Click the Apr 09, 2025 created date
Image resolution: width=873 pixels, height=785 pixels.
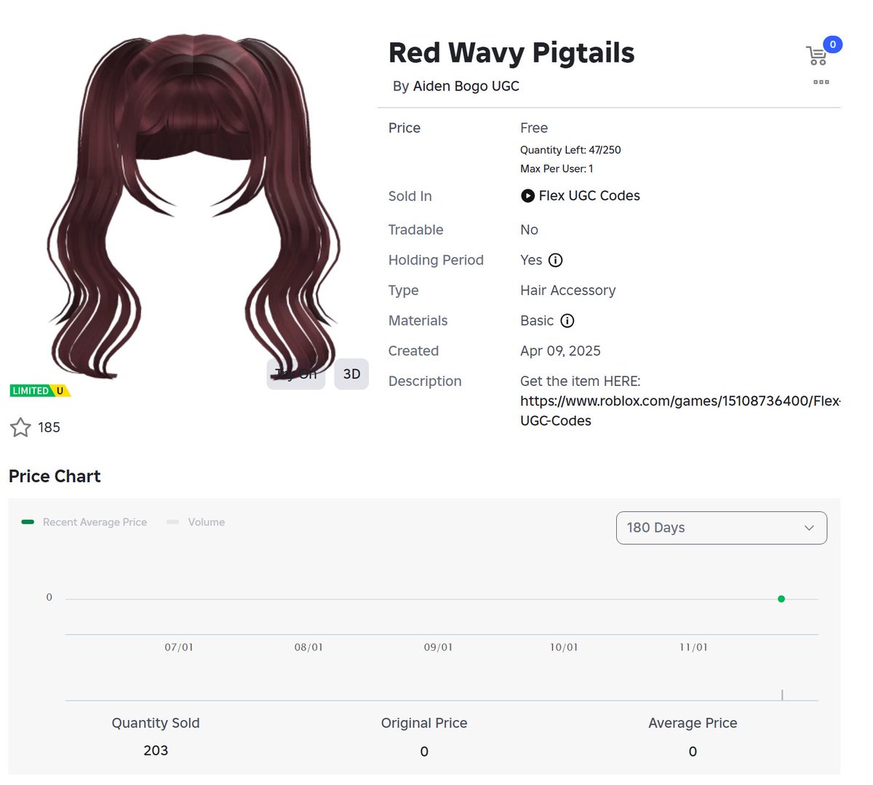[x=560, y=351]
